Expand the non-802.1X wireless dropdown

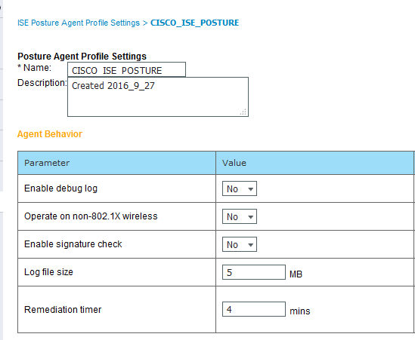click(240, 216)
